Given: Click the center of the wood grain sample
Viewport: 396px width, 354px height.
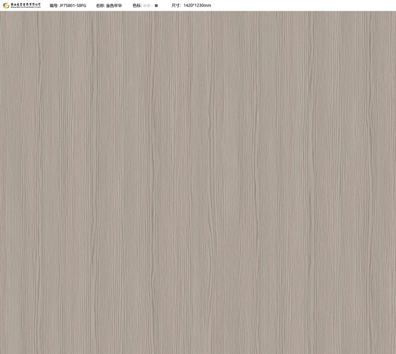Looking at the screenshot, I should tap(198, 182).
